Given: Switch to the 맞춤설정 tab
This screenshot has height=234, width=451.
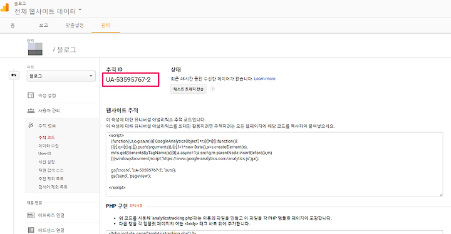Looking at the screenshot, I should (75, 25).
